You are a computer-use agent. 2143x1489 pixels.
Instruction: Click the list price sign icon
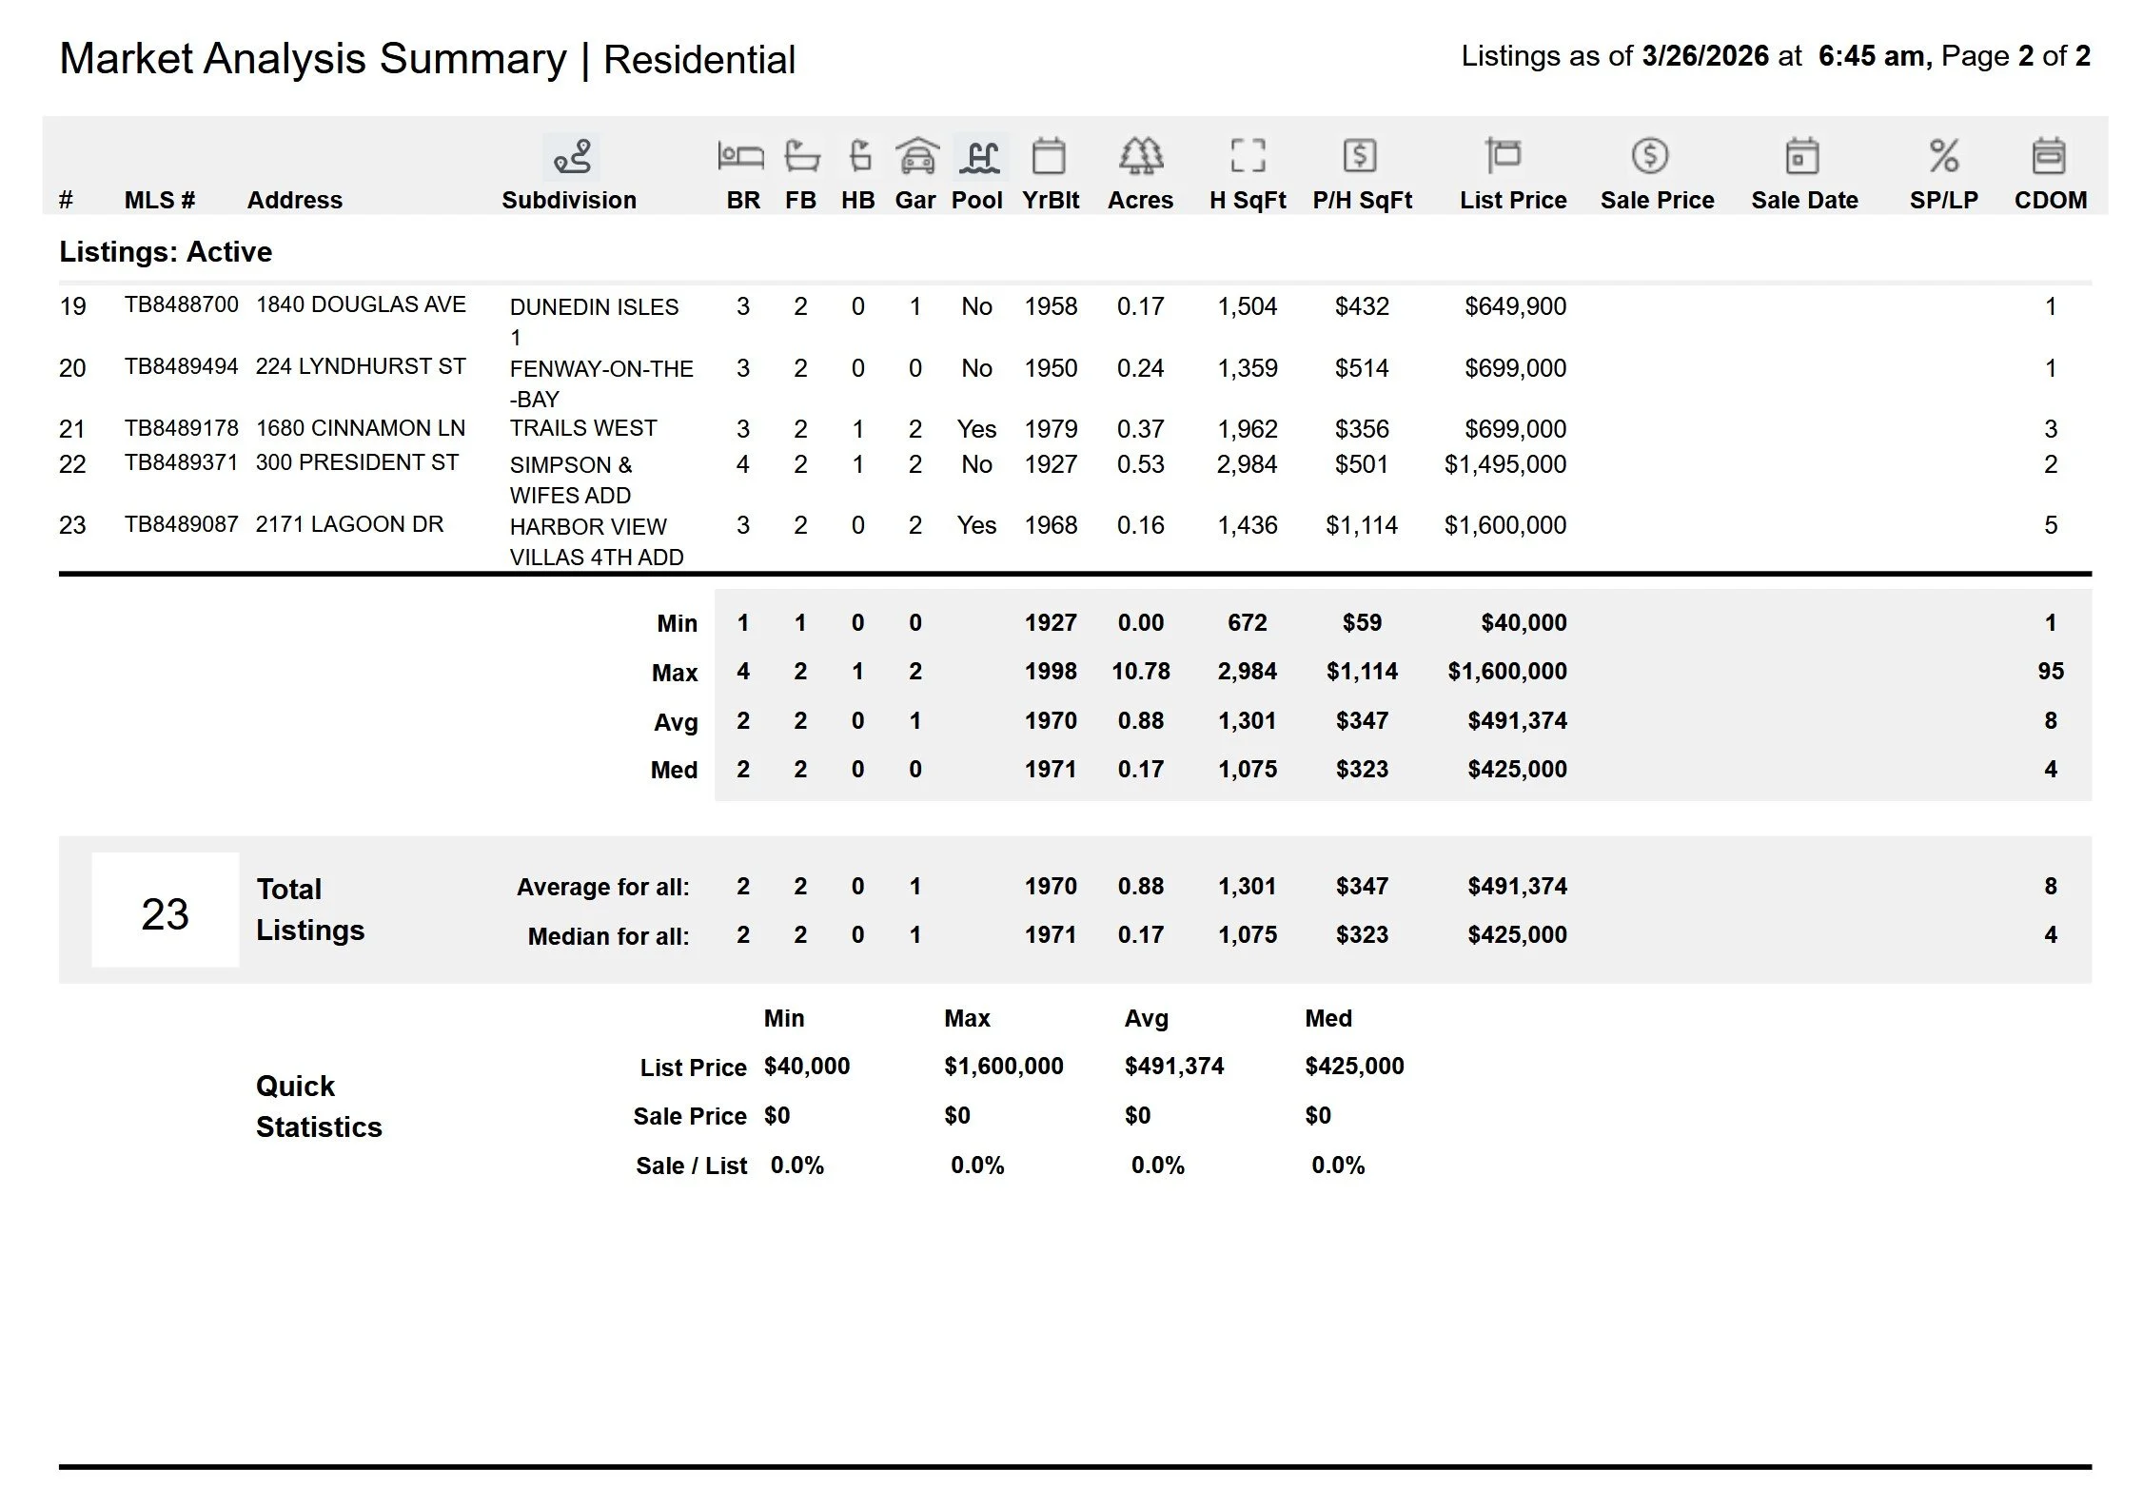(1504, 156)
